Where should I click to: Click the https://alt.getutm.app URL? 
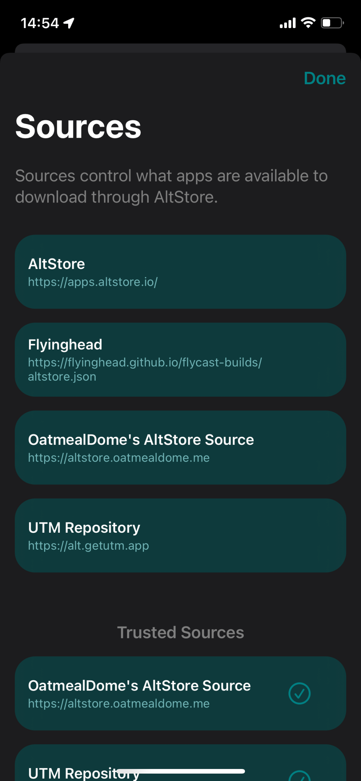point(89,545)
